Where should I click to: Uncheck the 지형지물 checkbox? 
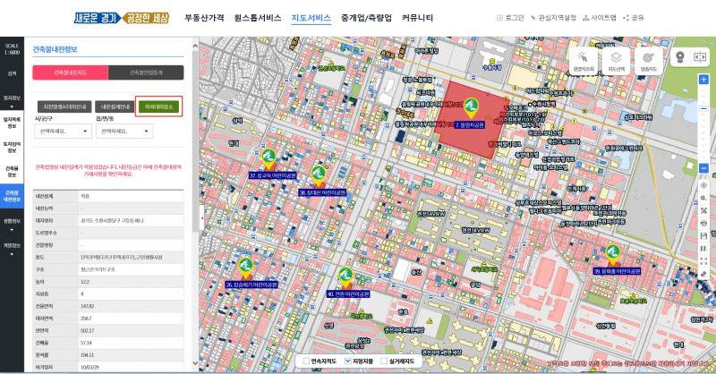[348, 361]
